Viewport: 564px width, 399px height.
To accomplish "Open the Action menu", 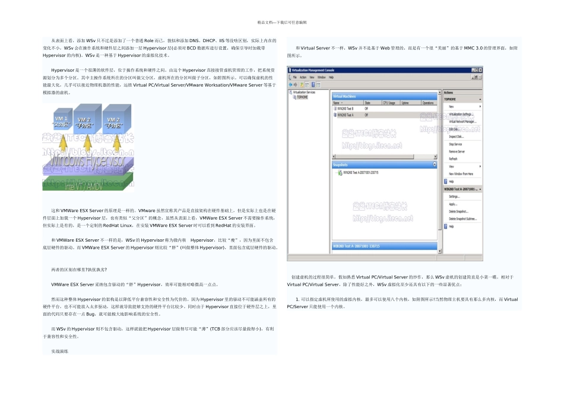I will pos(303,77).
